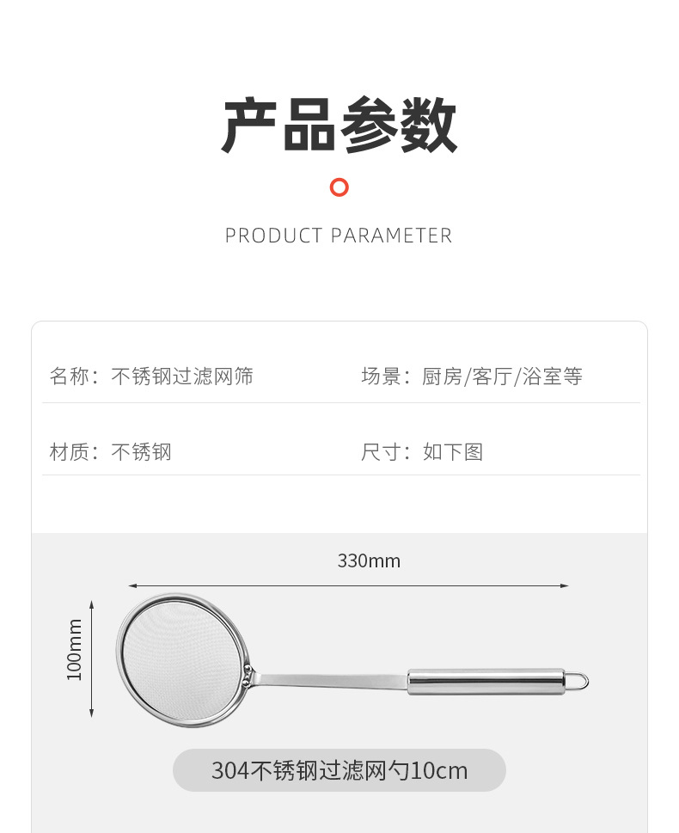
Task: Select the 名称 label
Action: coord(69,376)
